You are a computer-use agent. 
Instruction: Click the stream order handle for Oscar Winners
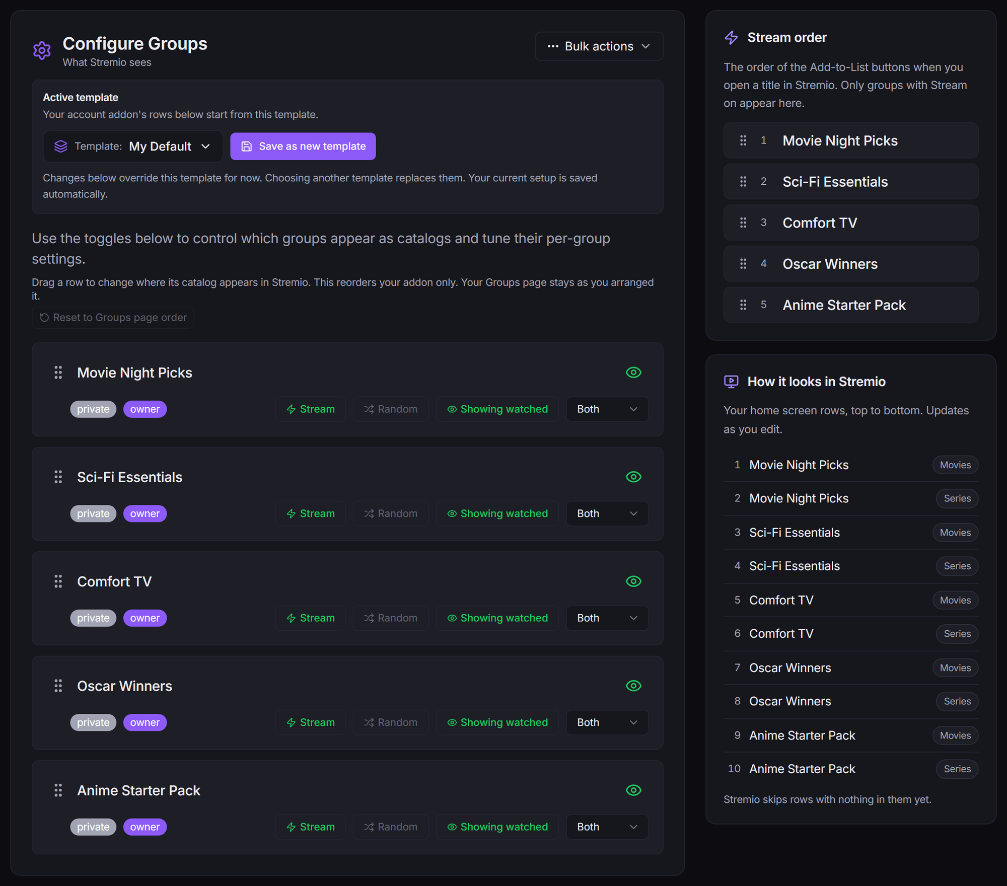coord(743,264)
